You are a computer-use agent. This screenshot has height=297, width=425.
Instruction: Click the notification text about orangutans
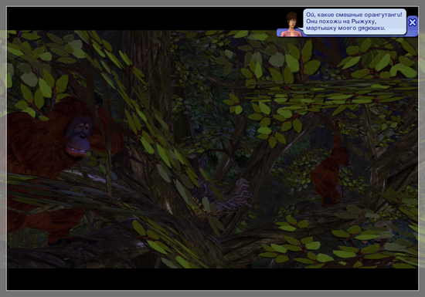[x=354, y=22]
